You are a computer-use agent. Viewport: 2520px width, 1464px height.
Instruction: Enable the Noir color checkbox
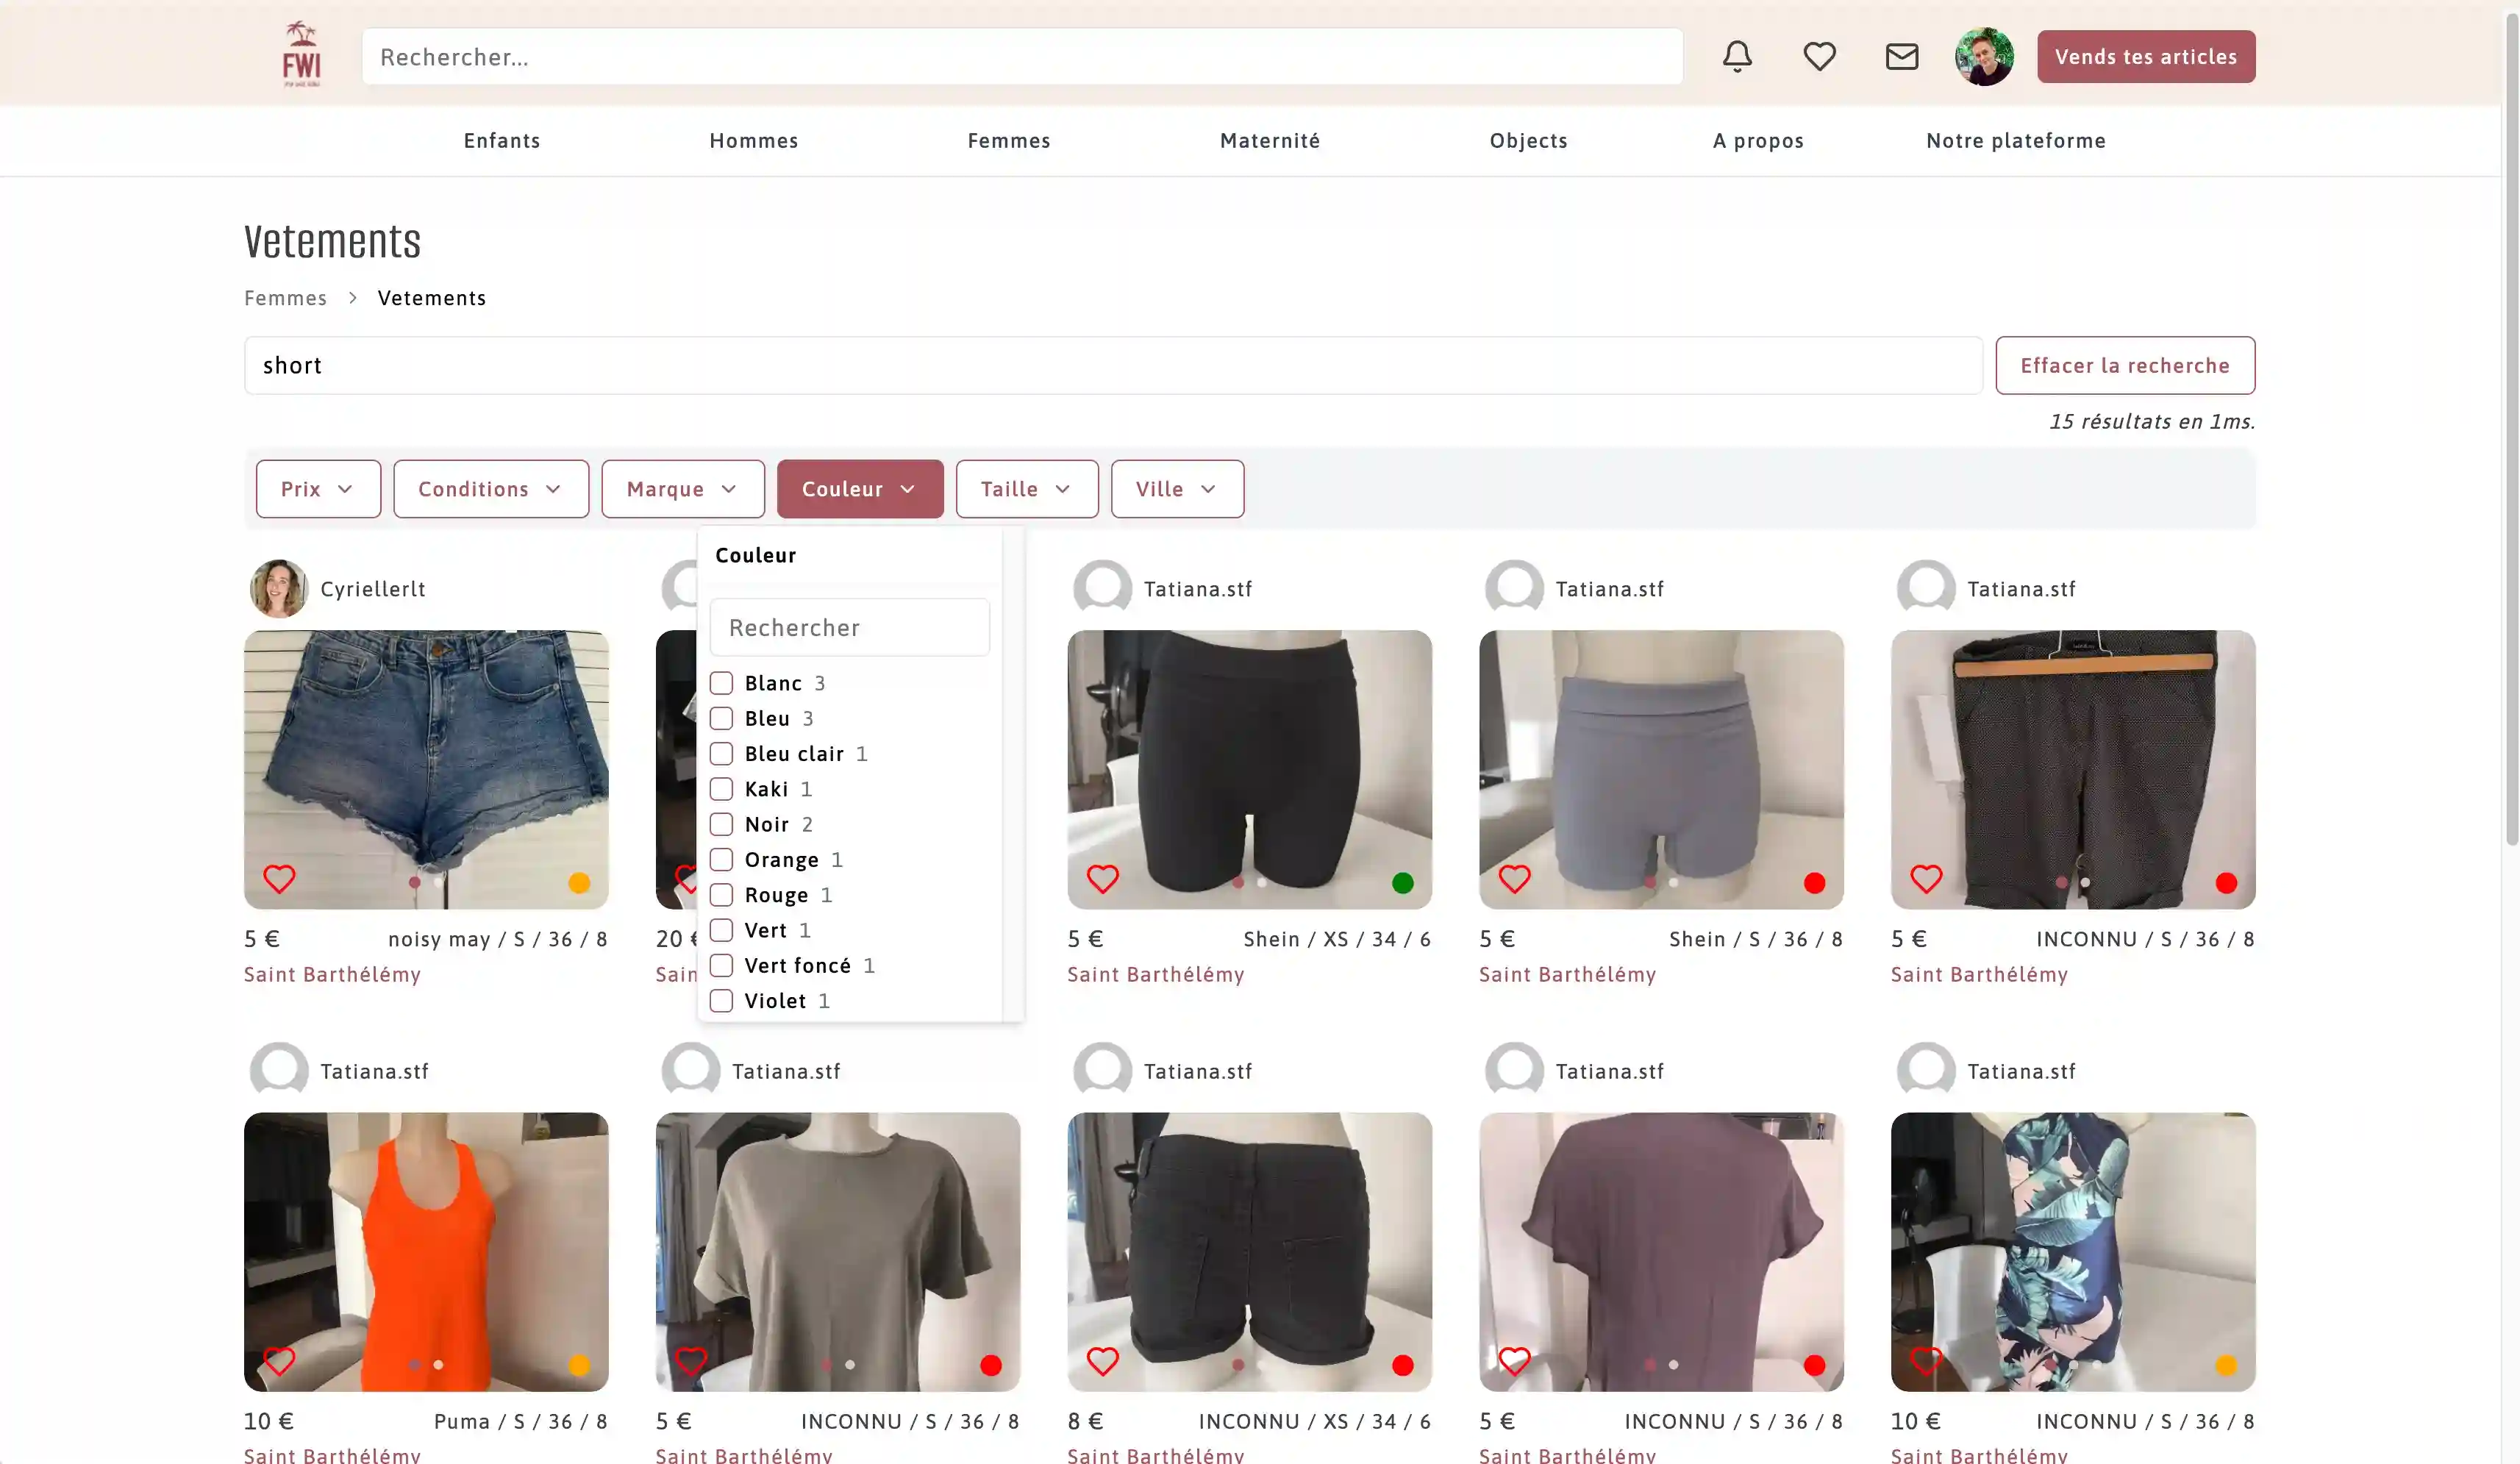click(721, 824)
